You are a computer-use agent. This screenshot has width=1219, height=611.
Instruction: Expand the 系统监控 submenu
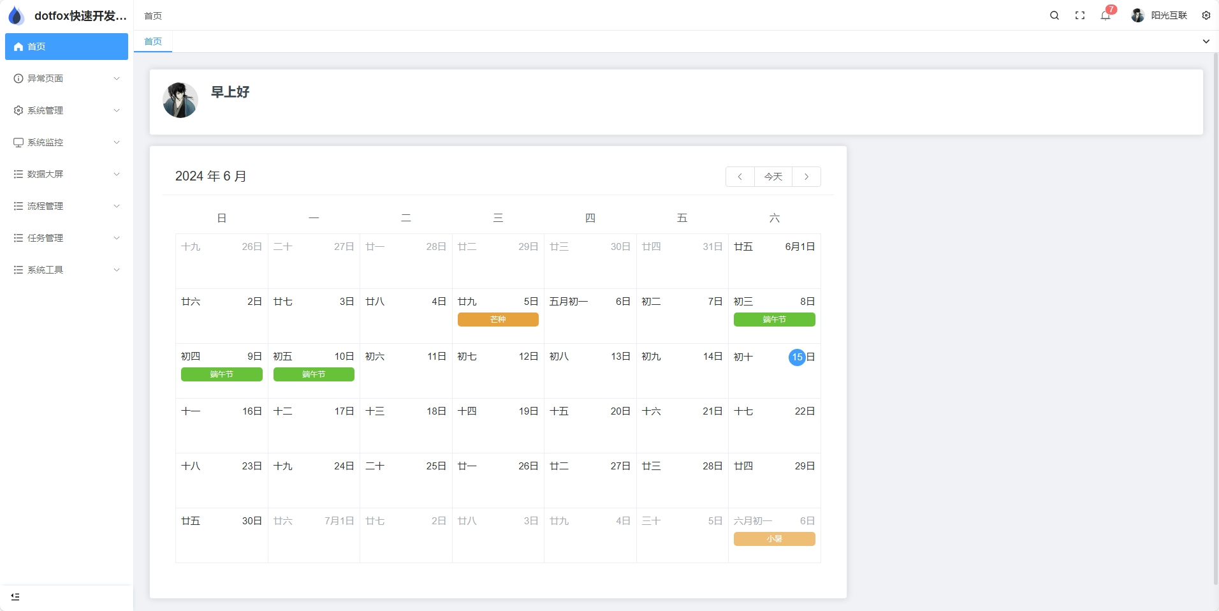[66, 142]
